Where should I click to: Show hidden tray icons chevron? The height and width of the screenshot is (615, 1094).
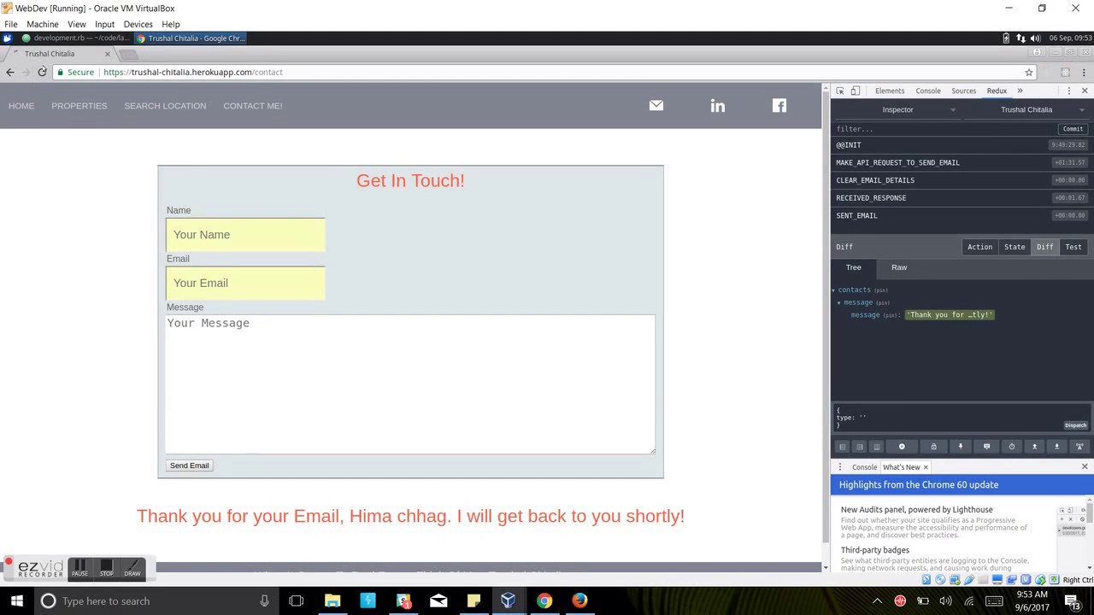point(878,600)
